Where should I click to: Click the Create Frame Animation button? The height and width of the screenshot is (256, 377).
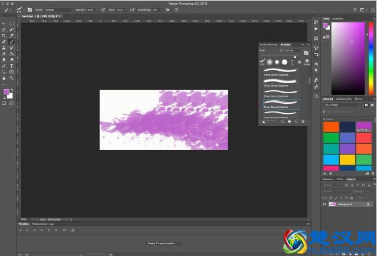point(160,243)
